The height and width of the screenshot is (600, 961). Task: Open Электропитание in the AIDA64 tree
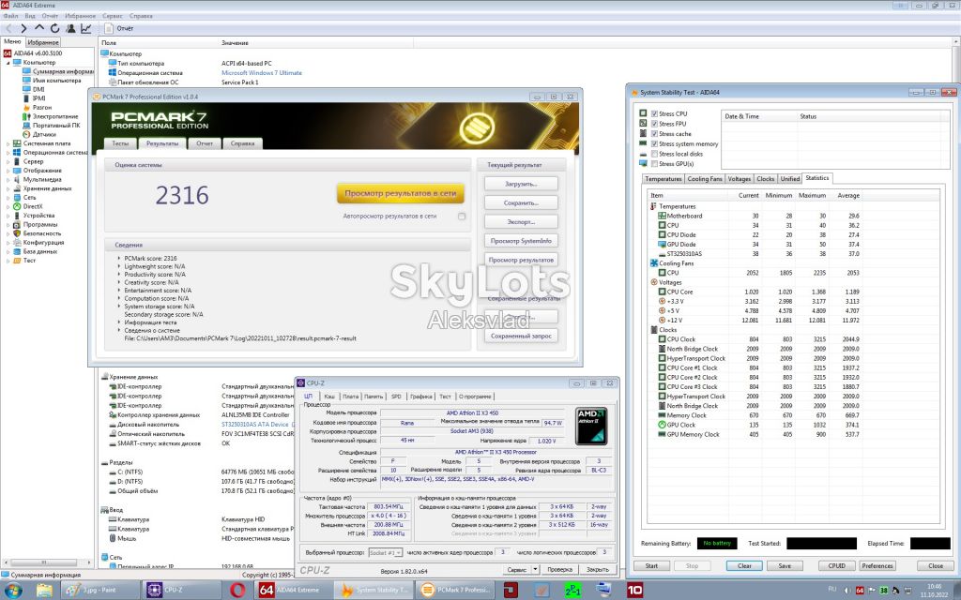pos(55,116)
